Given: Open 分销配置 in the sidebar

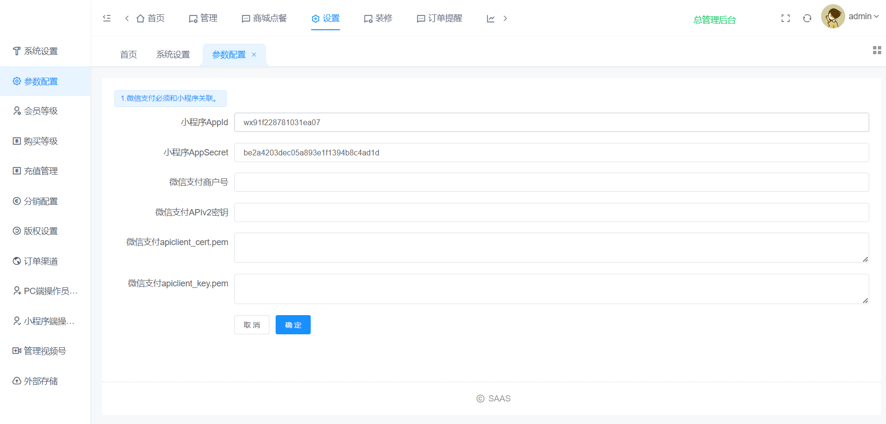Looking at the screenshot, I should point(45,201).
